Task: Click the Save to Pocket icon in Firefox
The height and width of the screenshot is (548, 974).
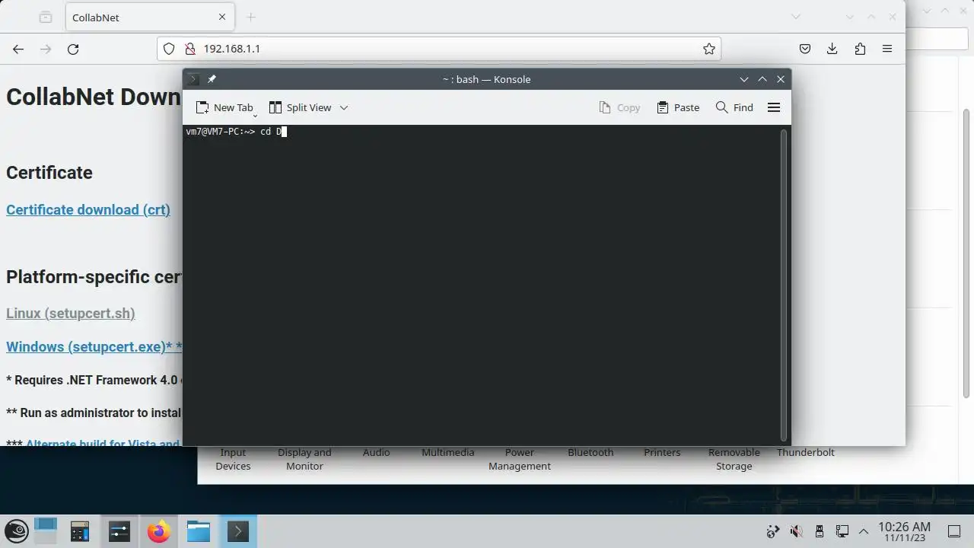Action: [x=805, y=49]
